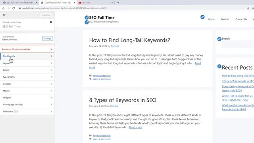
Task: Open the Customizer help question-mark icon
Action: [x=51, y=22]
